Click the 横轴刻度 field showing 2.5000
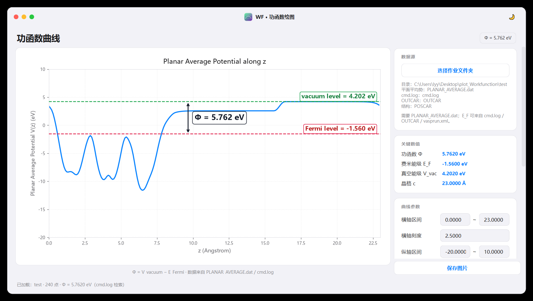This screenshot has height=301, width=533. 475,236
